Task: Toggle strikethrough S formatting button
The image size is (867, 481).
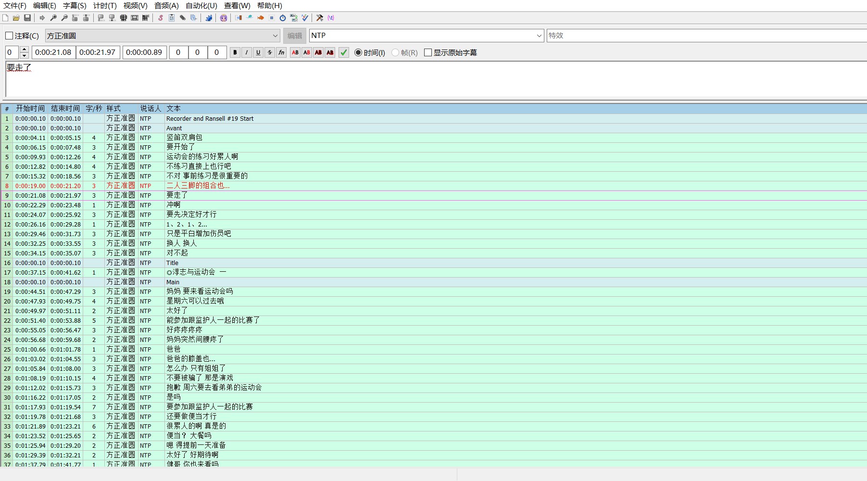Action: [x=270, y=52]
